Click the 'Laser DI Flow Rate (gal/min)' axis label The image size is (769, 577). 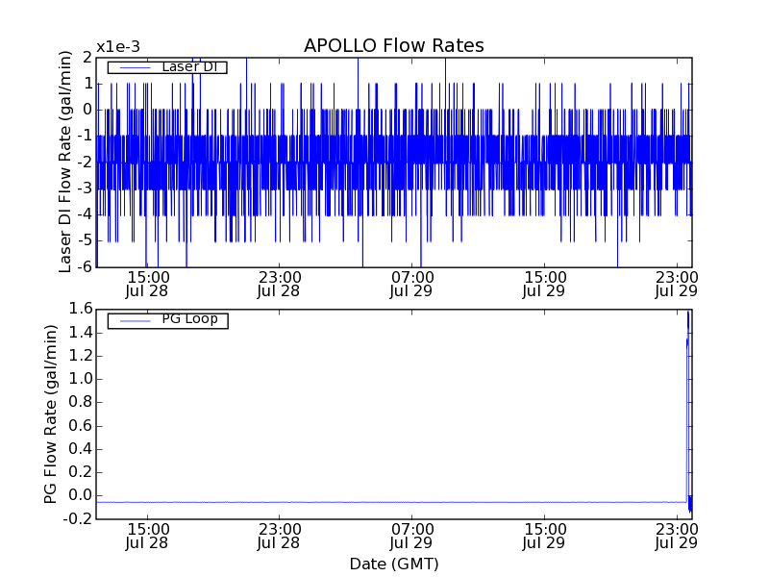(65, 162)
